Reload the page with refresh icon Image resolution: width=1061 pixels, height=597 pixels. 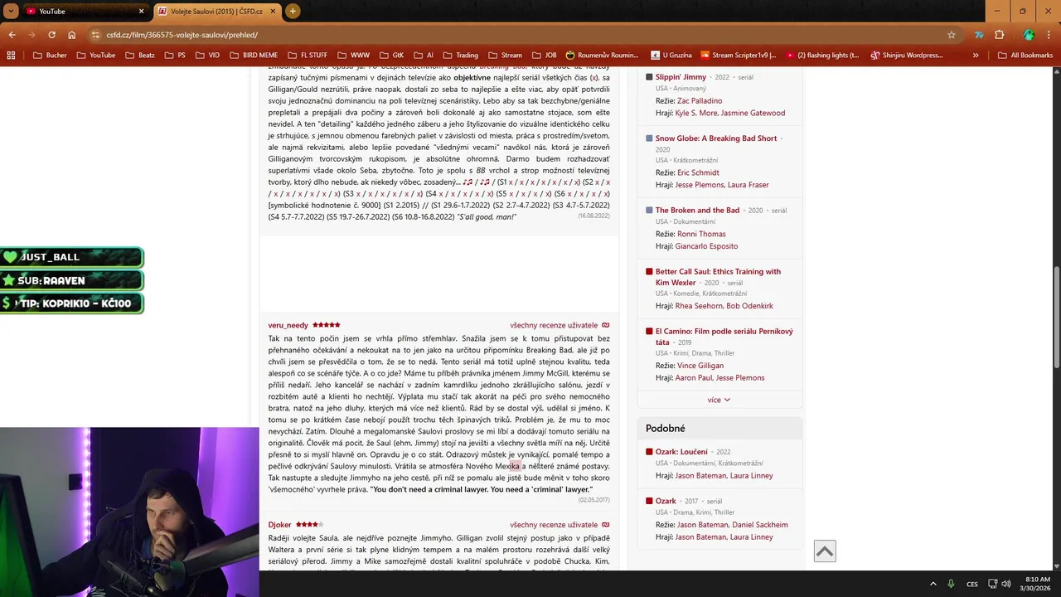pyautogui.click(x=51, y=35)
